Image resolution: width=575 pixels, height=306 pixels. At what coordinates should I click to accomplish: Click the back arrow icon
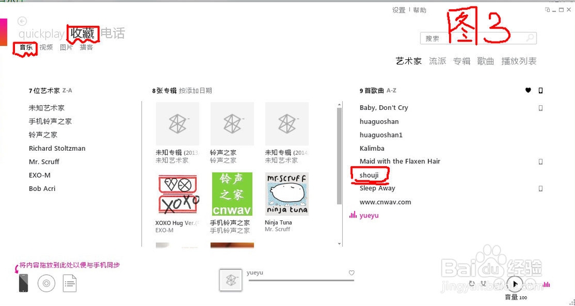[x=22, y=21]
